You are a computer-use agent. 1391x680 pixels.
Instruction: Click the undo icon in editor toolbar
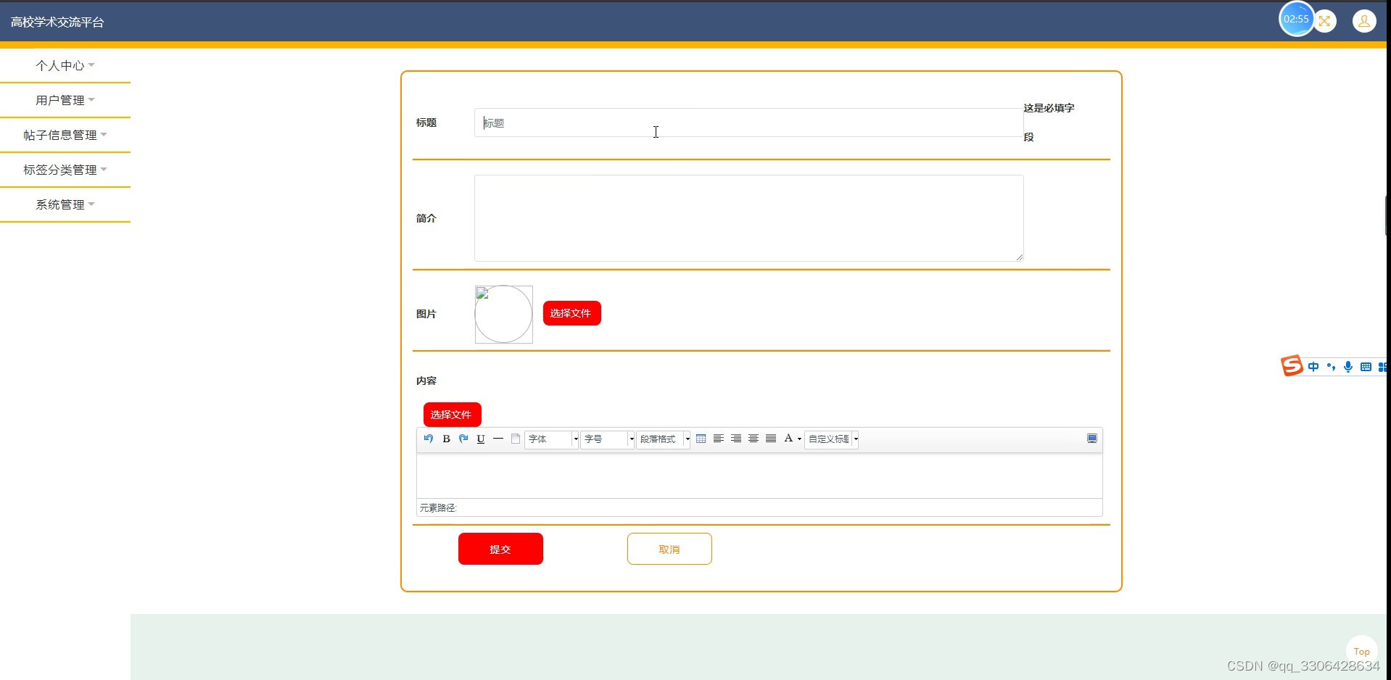coord(429,439)
